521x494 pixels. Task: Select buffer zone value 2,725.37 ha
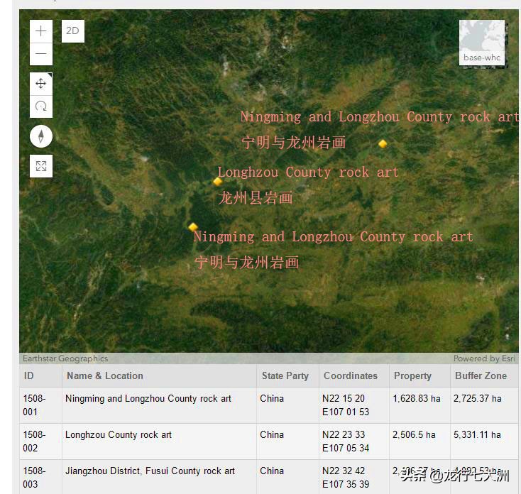pos(478,398)
